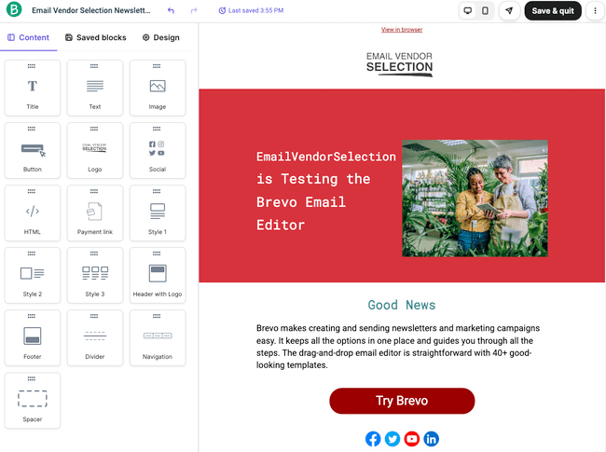Click the View in browser link
This screenshot has height=452, width=606.
[402, 30]
